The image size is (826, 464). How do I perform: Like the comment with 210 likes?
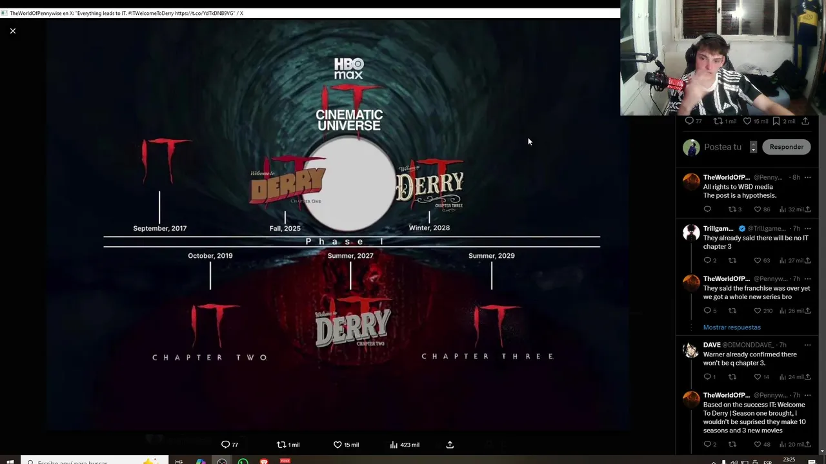(763, 311)
